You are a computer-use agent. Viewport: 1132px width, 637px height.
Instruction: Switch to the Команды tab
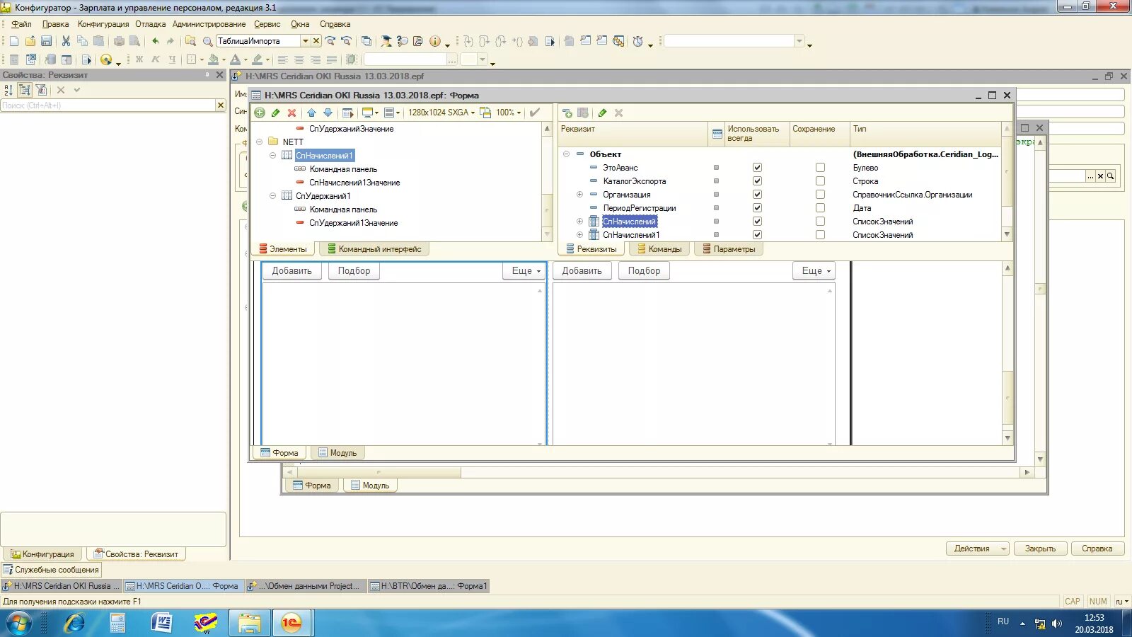[659, 249]
